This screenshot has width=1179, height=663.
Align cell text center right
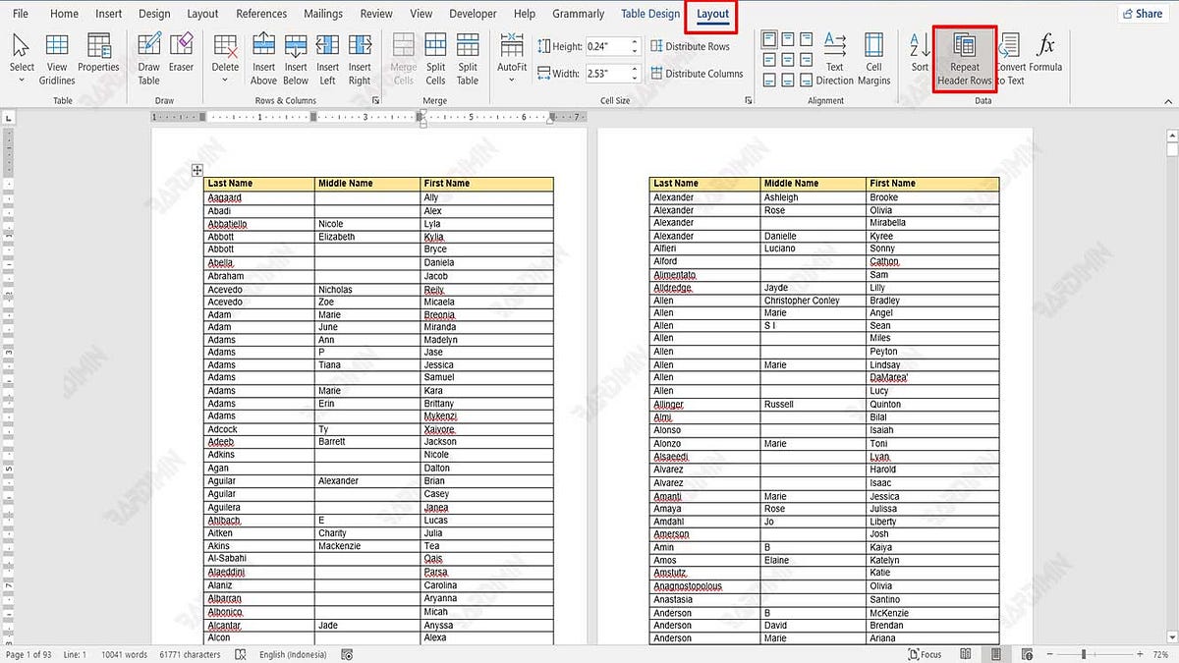point(807,60)
